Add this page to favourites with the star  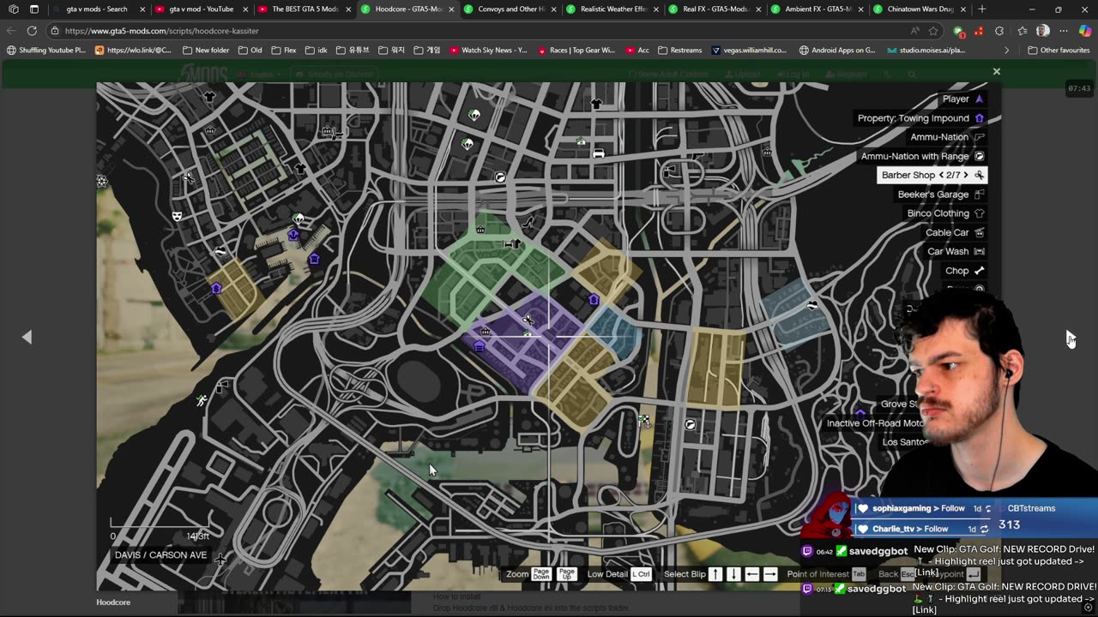[x=934, y=31]
